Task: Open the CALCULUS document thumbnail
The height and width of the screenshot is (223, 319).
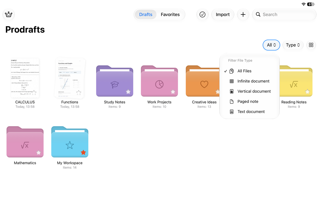Action: click(x=25, y=78)
